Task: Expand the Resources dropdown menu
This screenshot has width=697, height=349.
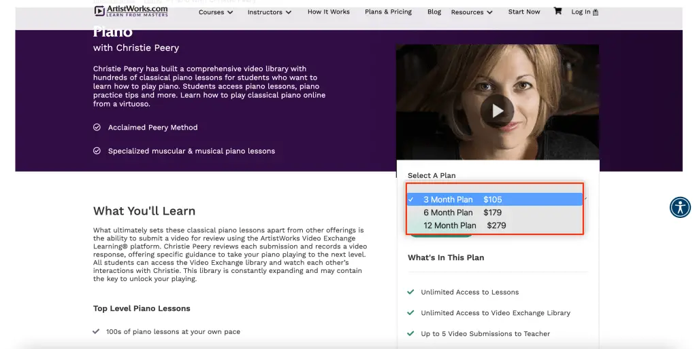Action: tap(472, 12)
